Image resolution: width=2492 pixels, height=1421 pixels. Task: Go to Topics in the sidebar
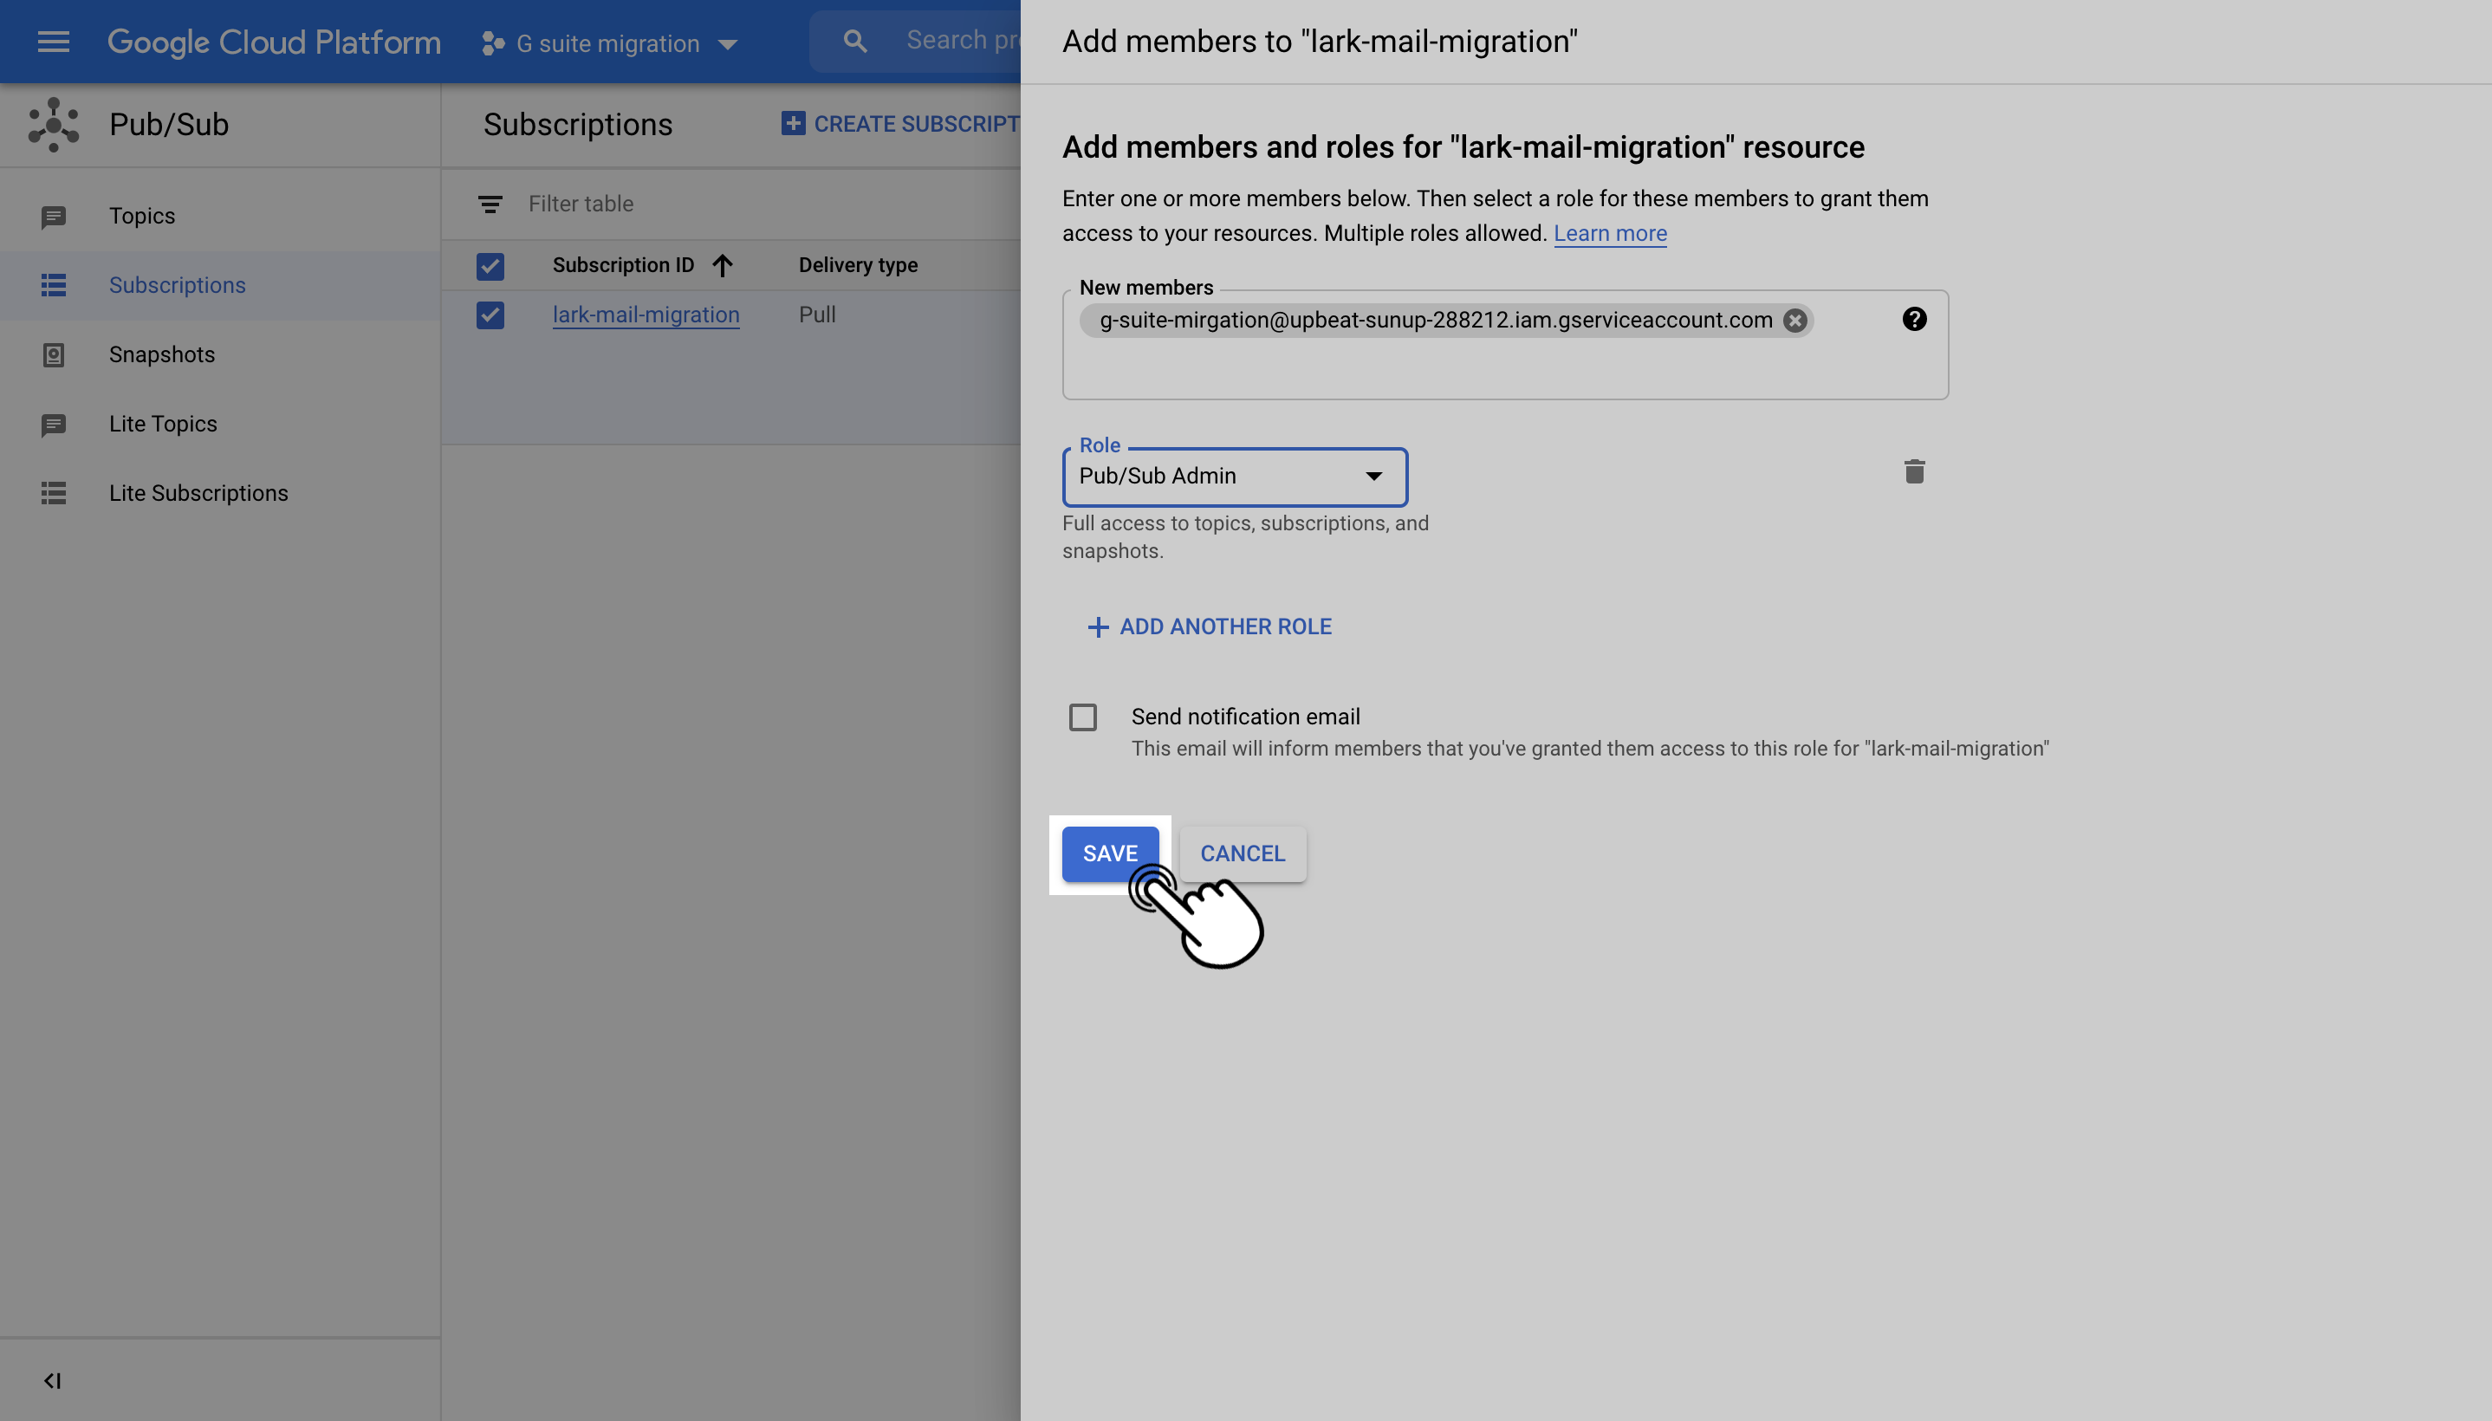(x=141, y=216)
